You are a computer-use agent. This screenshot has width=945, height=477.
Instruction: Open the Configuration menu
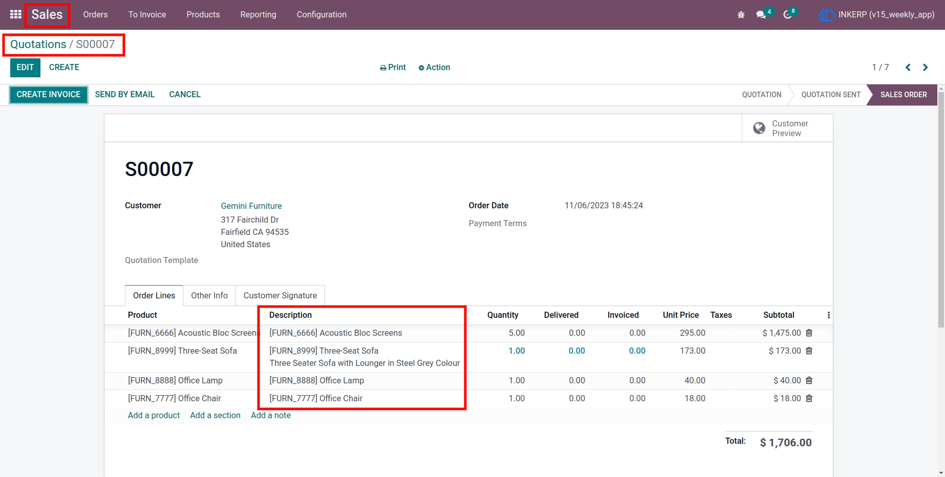click(x=321, y=15)
